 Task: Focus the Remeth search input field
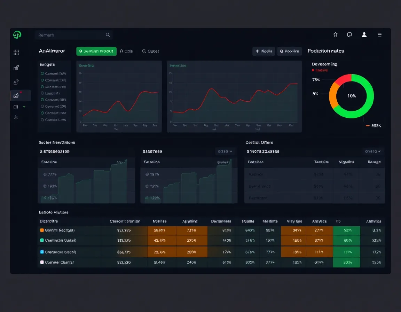[74, 35]
